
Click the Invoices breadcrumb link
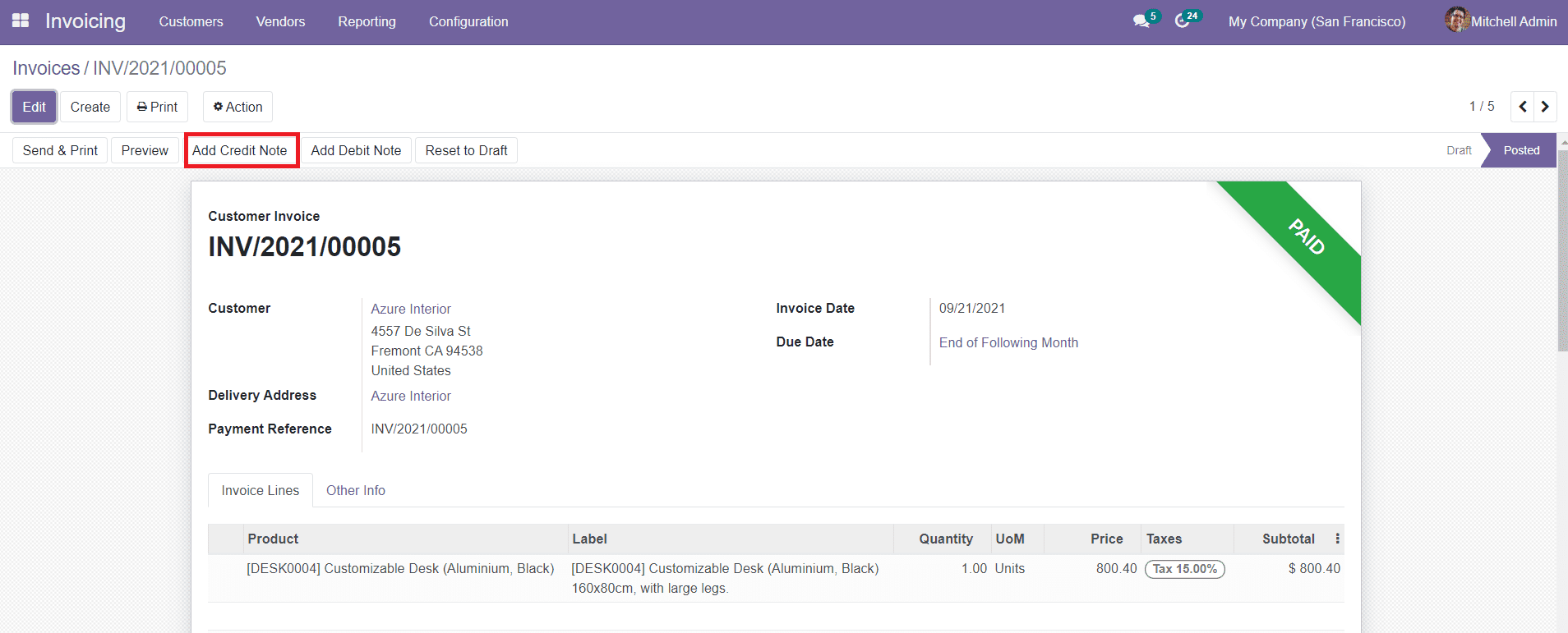46,68
